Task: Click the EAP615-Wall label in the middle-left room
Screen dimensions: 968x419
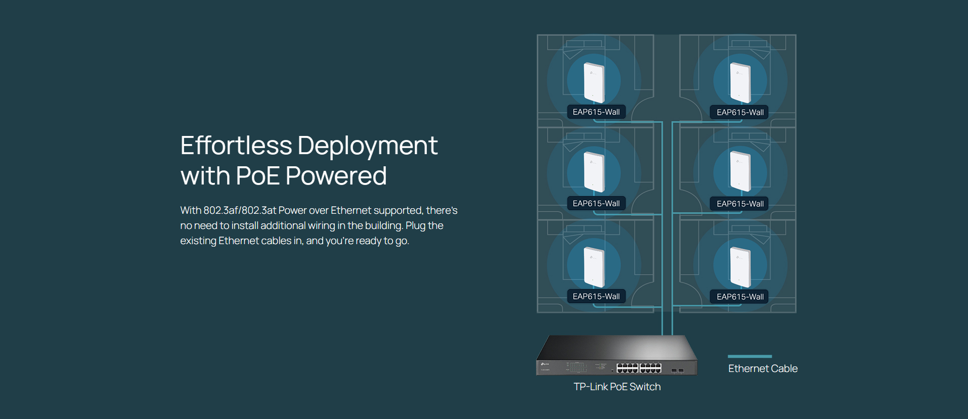Action: pyautogui.click(x=596, y=204)
